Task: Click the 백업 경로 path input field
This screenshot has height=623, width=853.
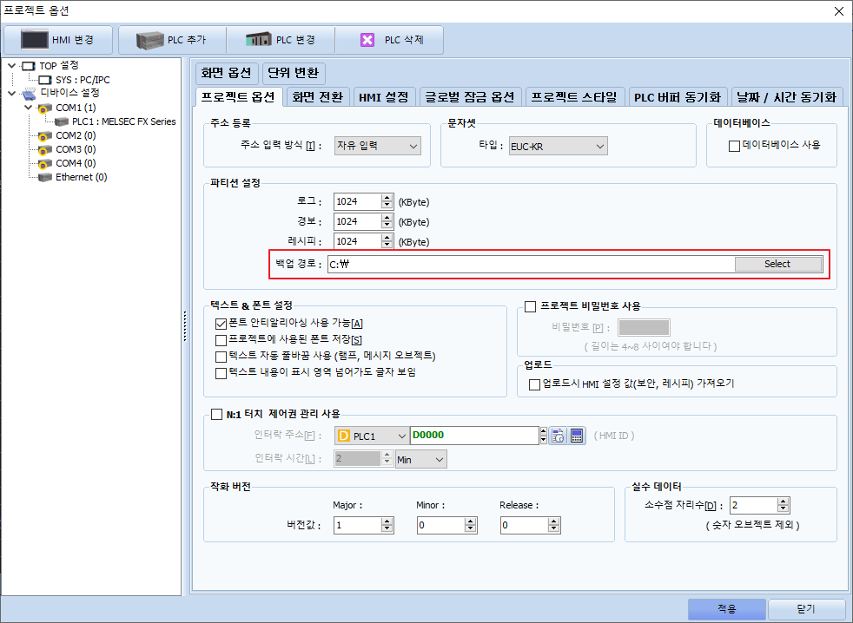Action: 531,264
